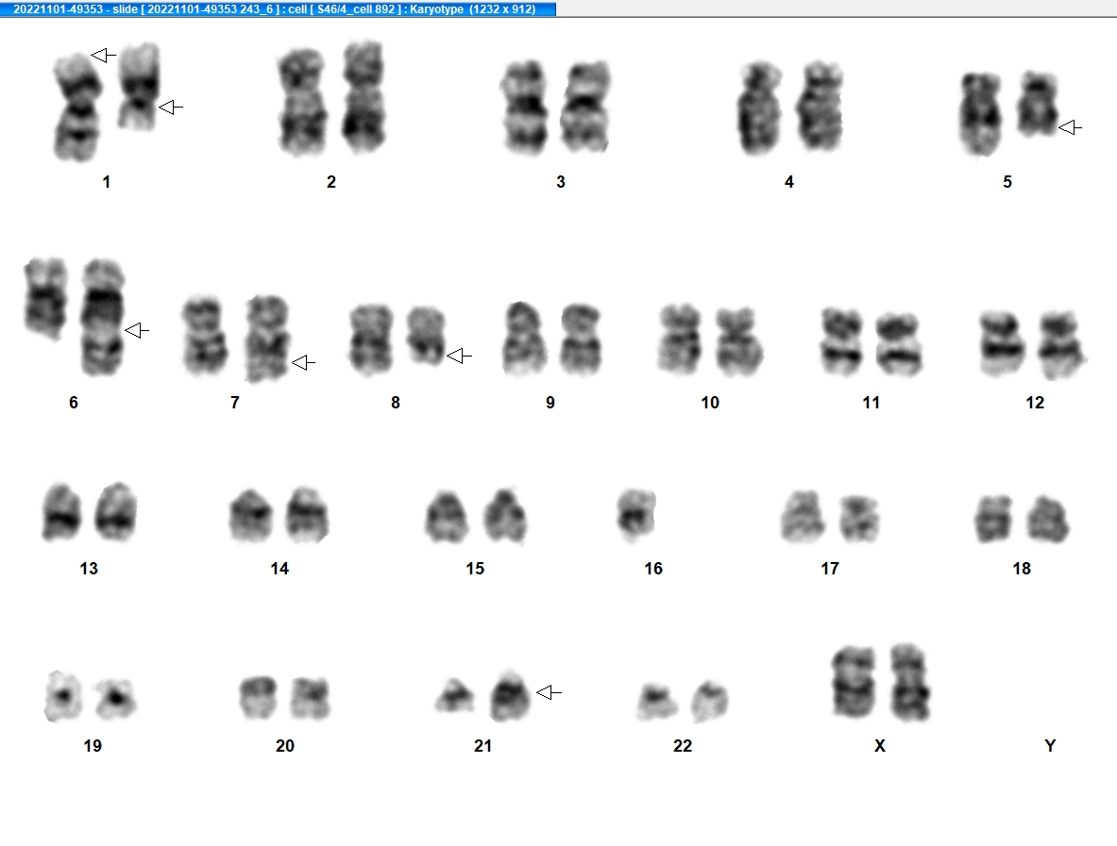Pick the left homolog of chromosome 3
1117x846 pixels.
tap(525, 108)
